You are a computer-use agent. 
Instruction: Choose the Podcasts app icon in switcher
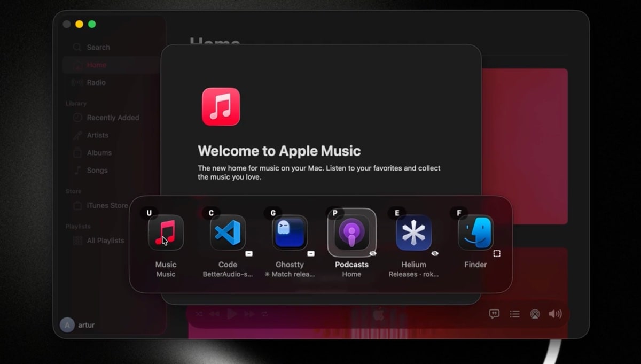351,233
